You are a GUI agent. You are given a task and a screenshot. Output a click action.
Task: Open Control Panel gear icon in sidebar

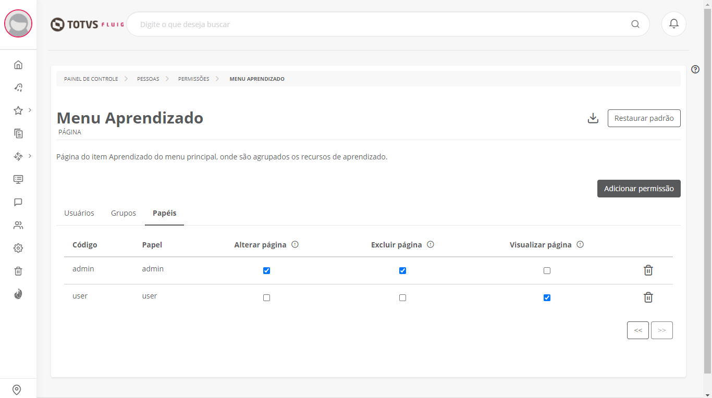click(x=18, y=248)
